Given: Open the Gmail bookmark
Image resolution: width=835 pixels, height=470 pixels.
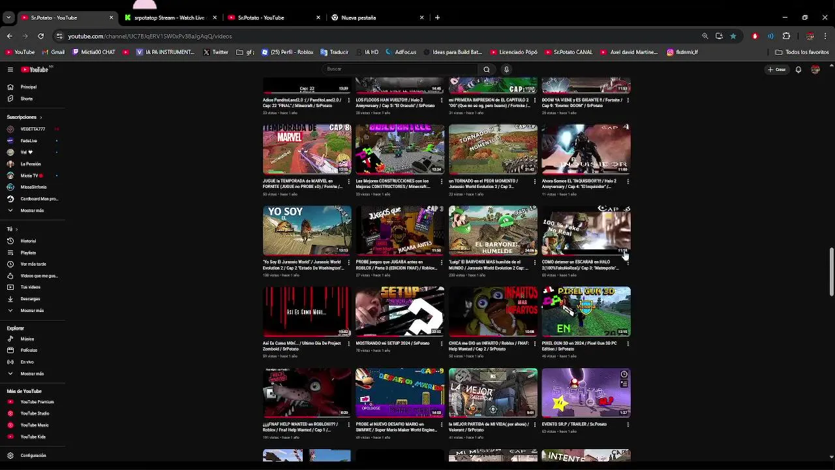Looking at the screenshot, I should click(x=53, y=52).
